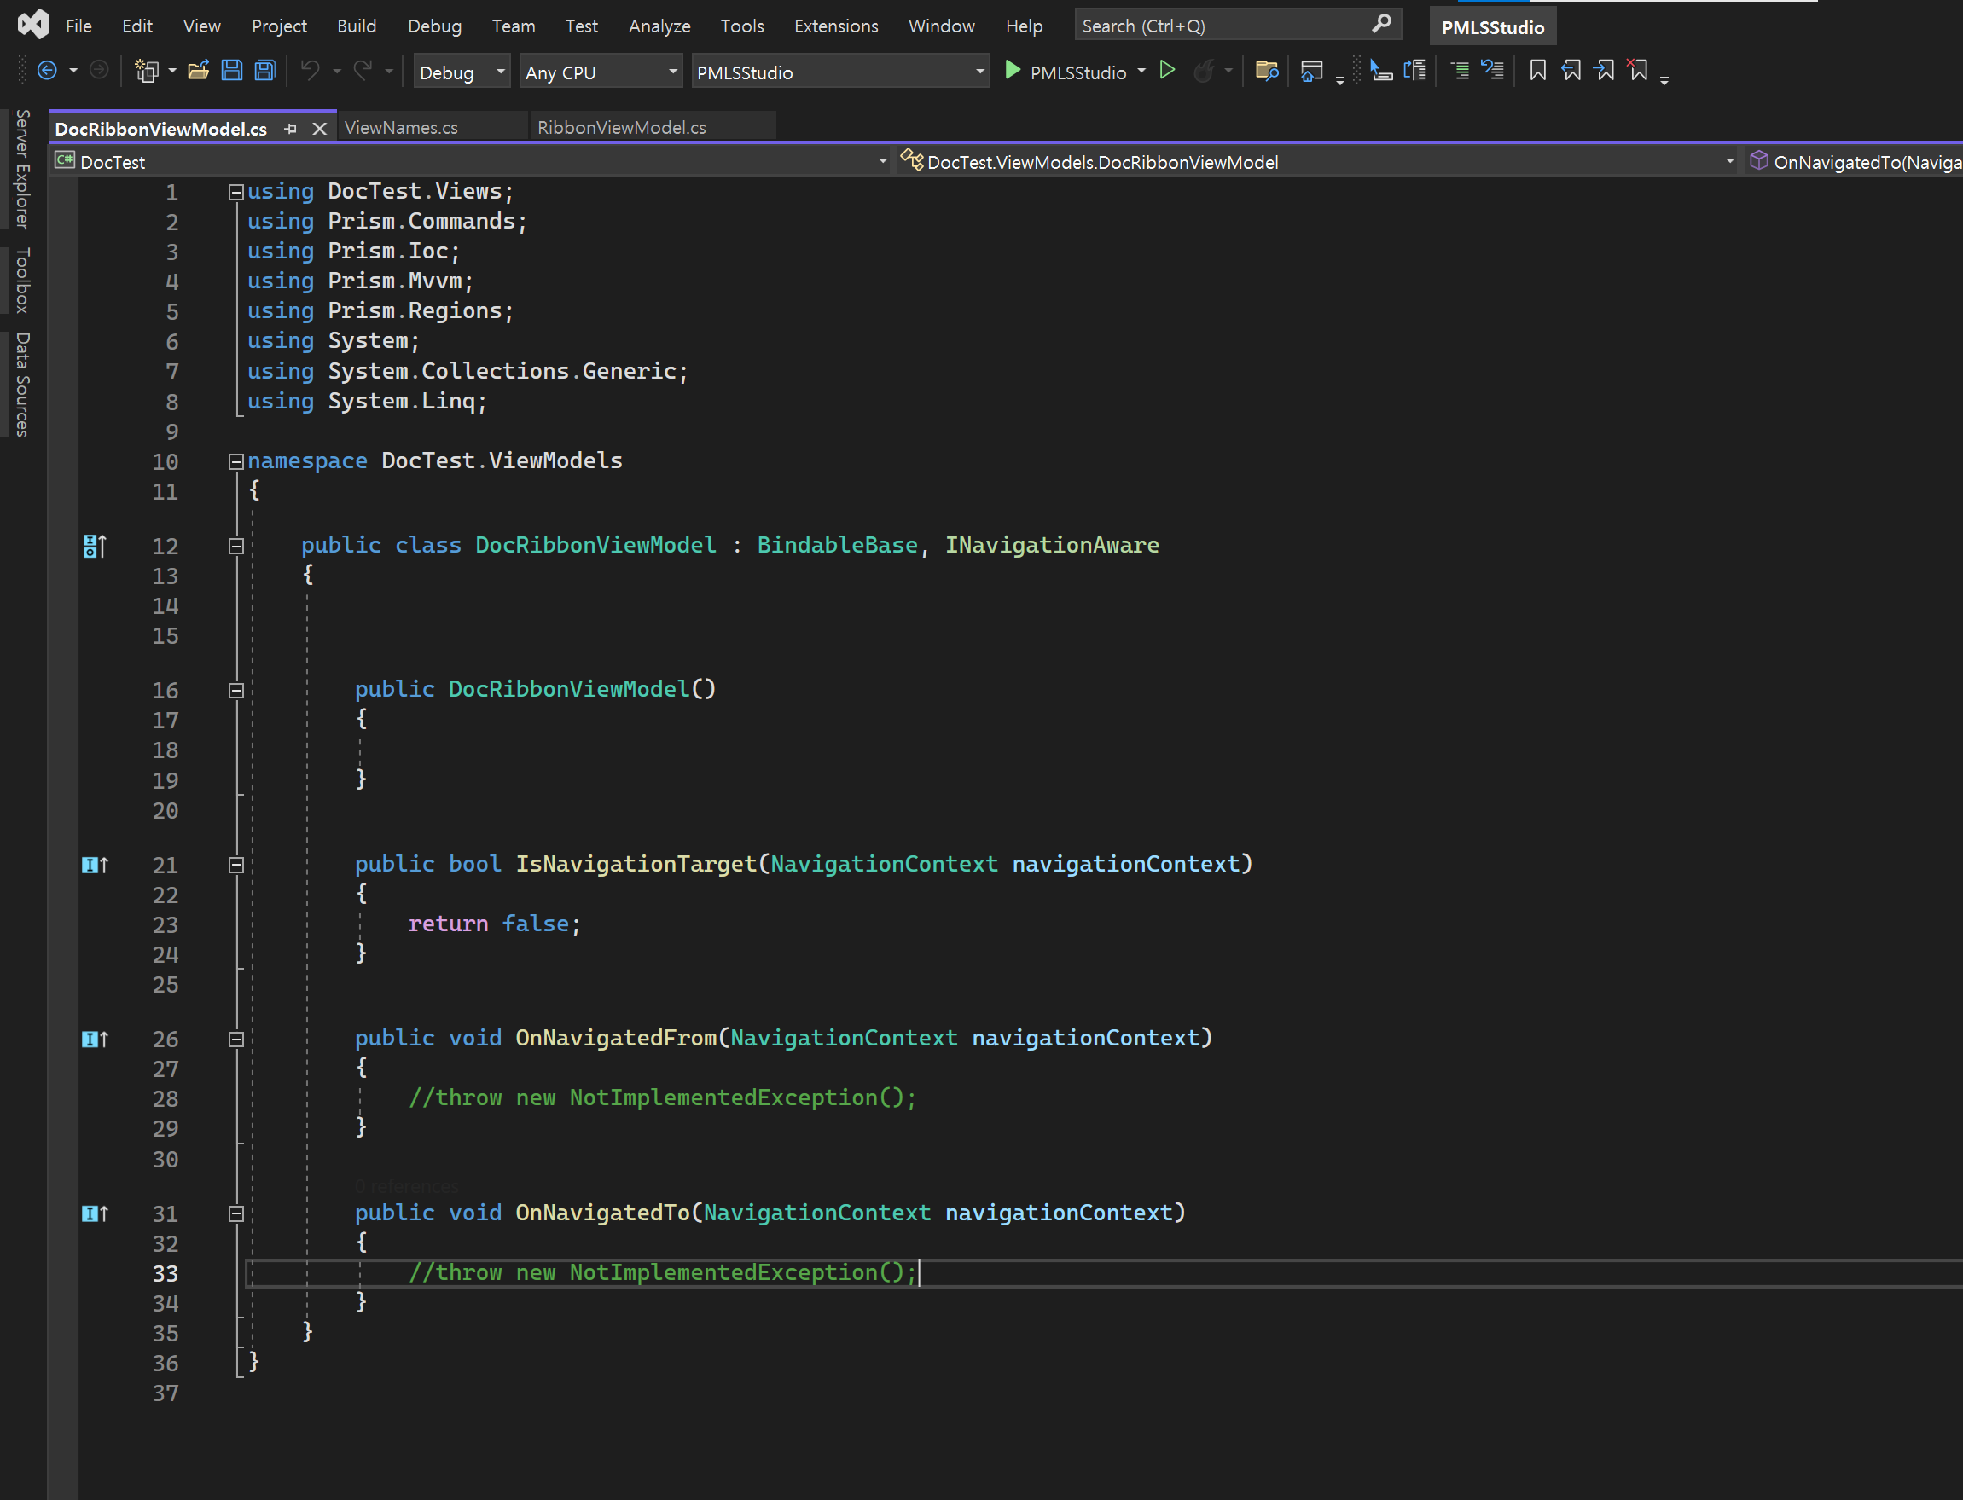Click the Start Without Debugging outline play icon
Image resolution: width=1963 pixels, height=1500 pixels.
point(1166,71)
